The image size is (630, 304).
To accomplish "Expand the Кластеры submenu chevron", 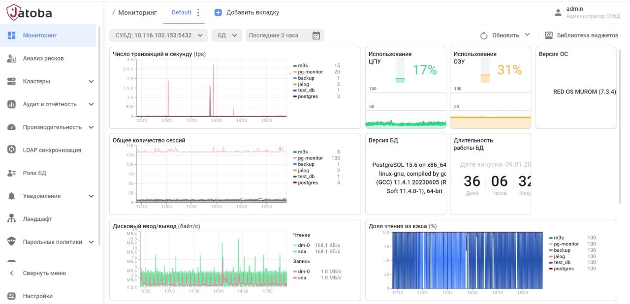I will click(91, 81).
